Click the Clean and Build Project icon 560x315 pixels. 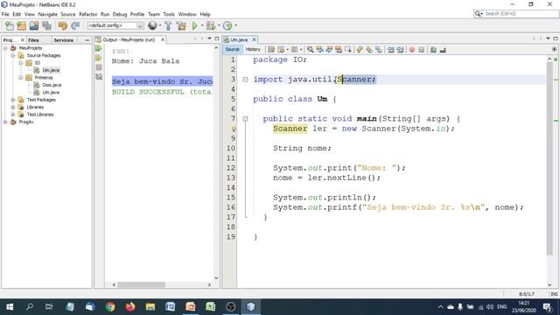[181, 25]
